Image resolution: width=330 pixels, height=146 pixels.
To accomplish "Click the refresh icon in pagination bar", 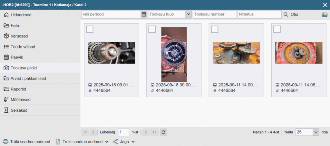I will 163,132.
